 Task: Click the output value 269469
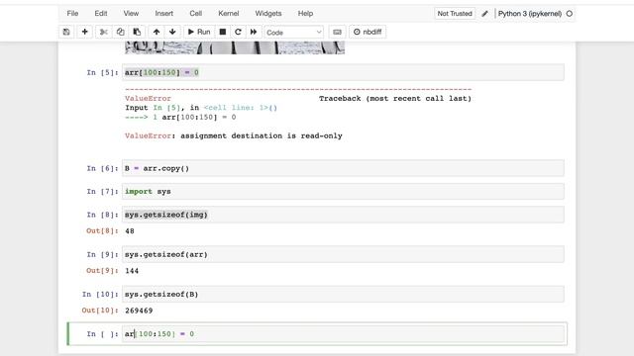(x=139, y=311)
